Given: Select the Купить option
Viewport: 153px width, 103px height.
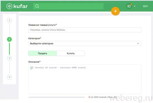Looking at the screenshot, I should tap(71, 53).
